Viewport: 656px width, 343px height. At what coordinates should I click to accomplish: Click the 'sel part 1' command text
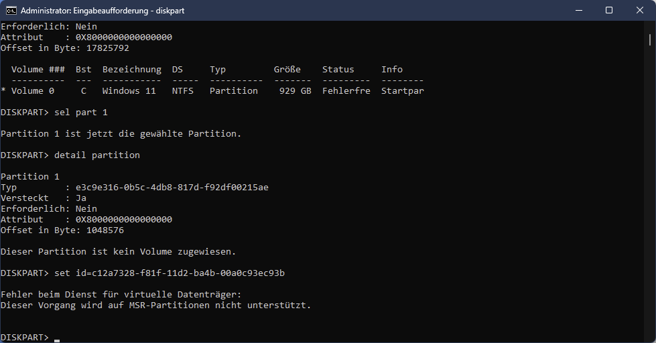[x=81, y=113]
